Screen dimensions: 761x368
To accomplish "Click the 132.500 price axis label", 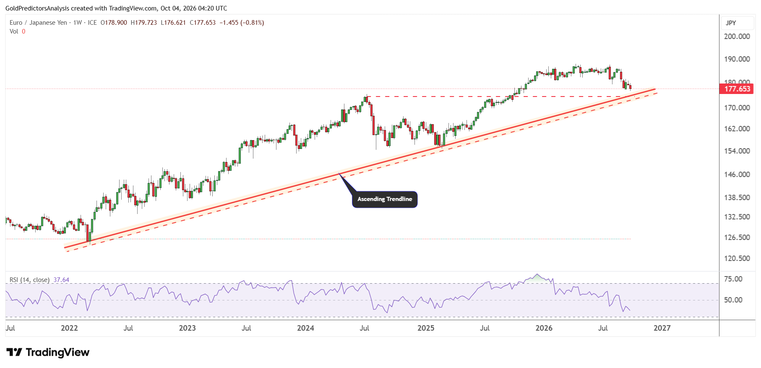I will pyautogui.click(x=737, y=217).
